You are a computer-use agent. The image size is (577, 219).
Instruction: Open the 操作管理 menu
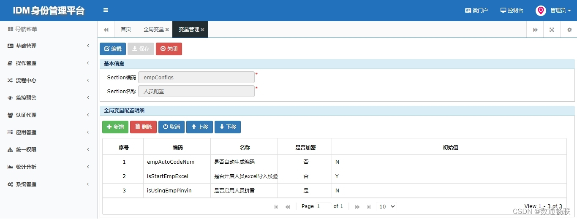[x=26, y=63]
